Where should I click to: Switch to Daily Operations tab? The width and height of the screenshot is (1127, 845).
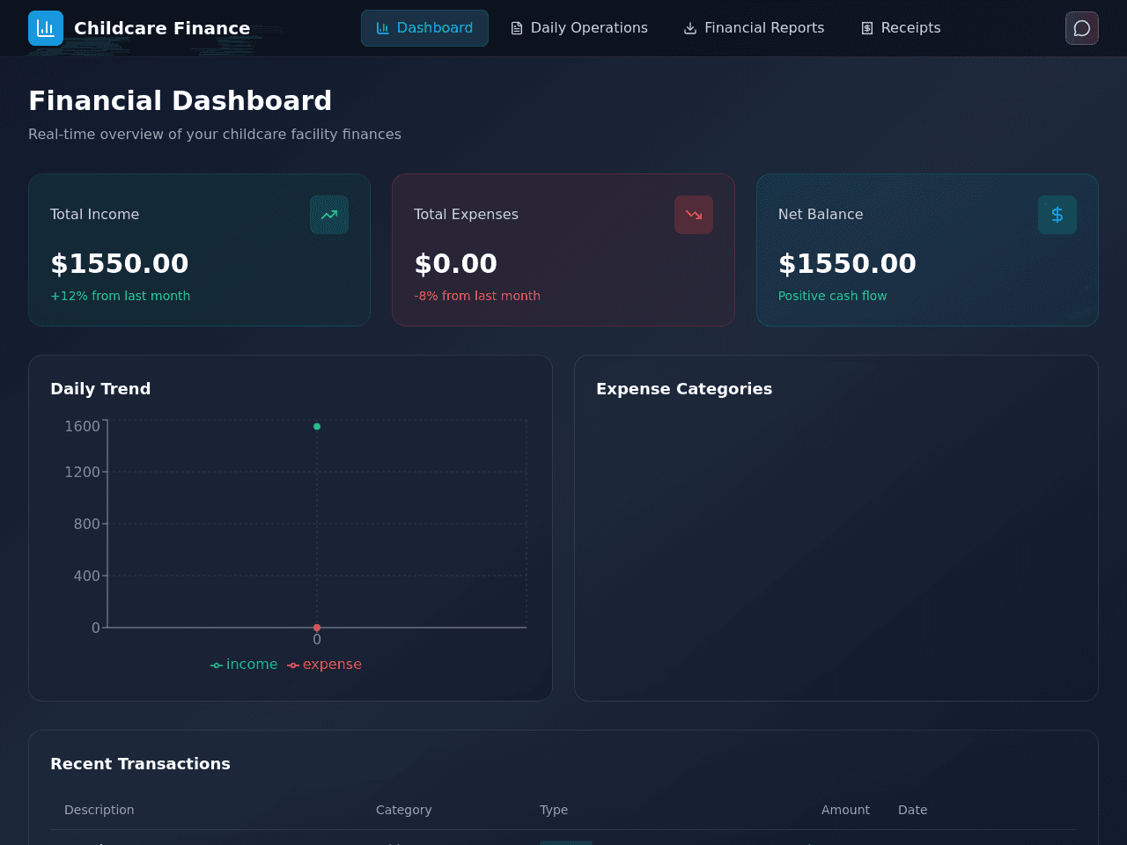pos(579,28)
